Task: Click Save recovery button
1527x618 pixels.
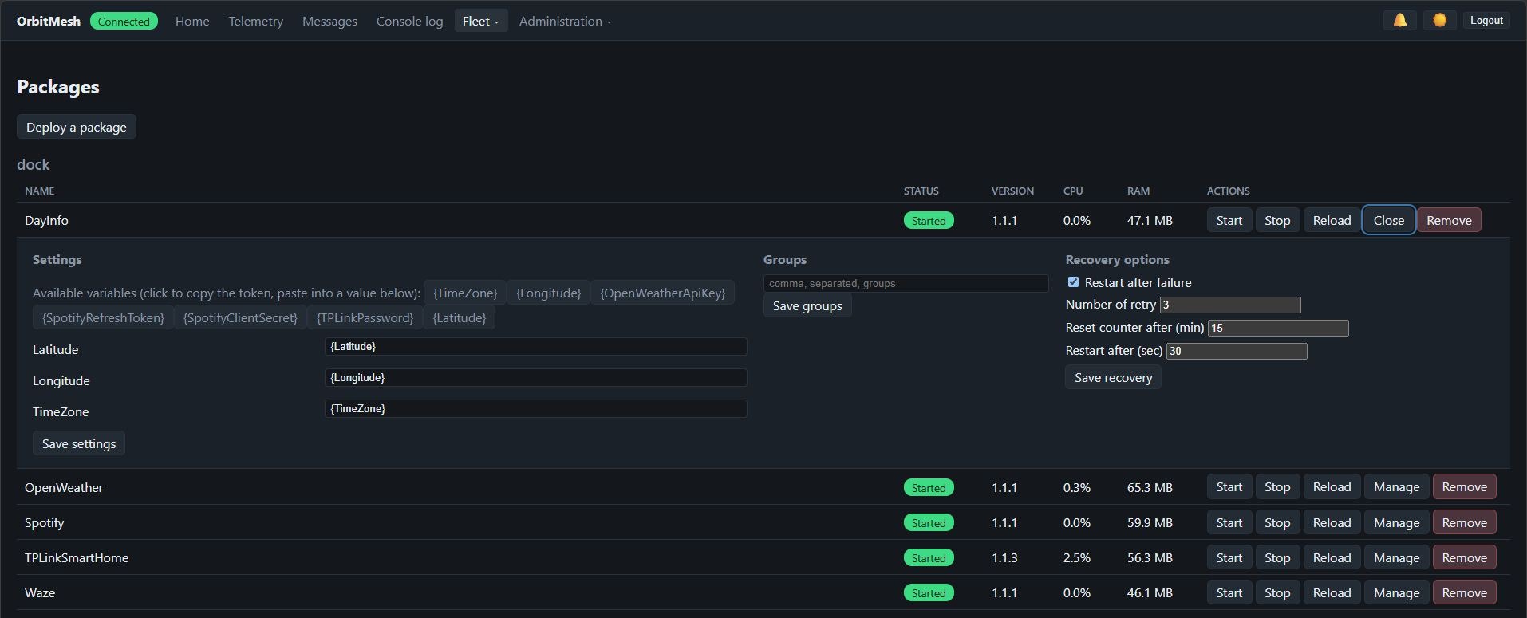Action: click(1113, 377)
